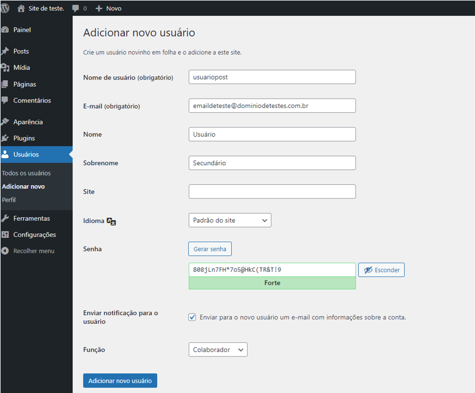Click the Forte password strength bar

click(272, 283)
